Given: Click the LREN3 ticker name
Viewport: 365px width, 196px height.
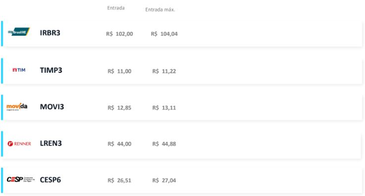Looking at the screenshot, I should click(51, 143).
